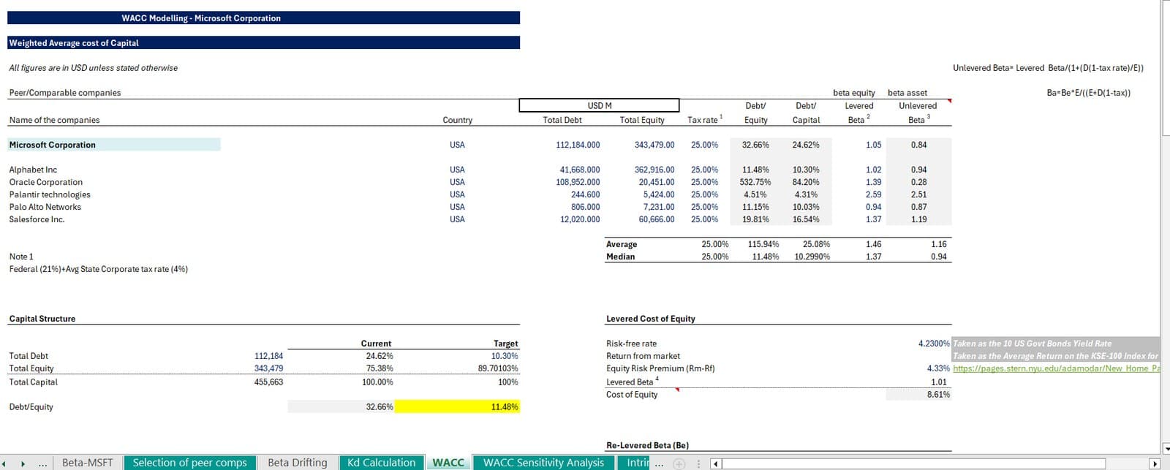Image resolution: width=1170 pixels, height=470 pixels.
Task: Select the Cost of Equity 8.61% value
Action: point(938,394)
